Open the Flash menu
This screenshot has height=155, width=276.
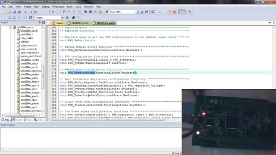(36, 7)
